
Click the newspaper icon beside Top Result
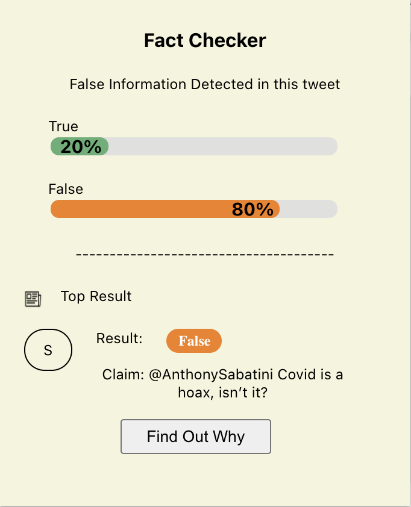(32, 297)
